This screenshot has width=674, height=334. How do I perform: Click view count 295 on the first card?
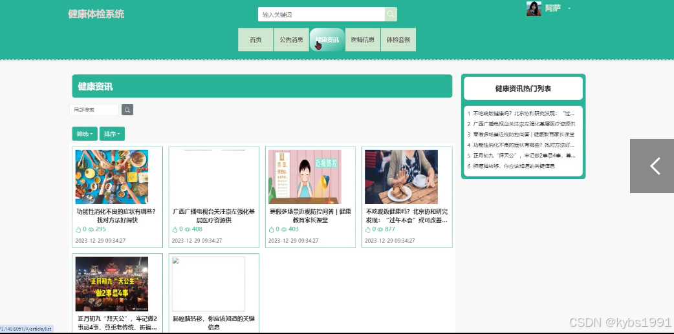pyautogui.click(x=101, y=229)
